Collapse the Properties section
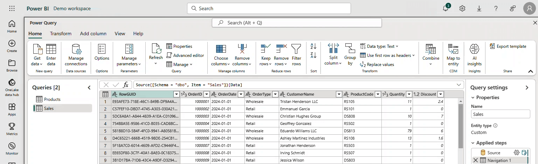Viewport: 538px width, 164px height. (x=473, y=97)
